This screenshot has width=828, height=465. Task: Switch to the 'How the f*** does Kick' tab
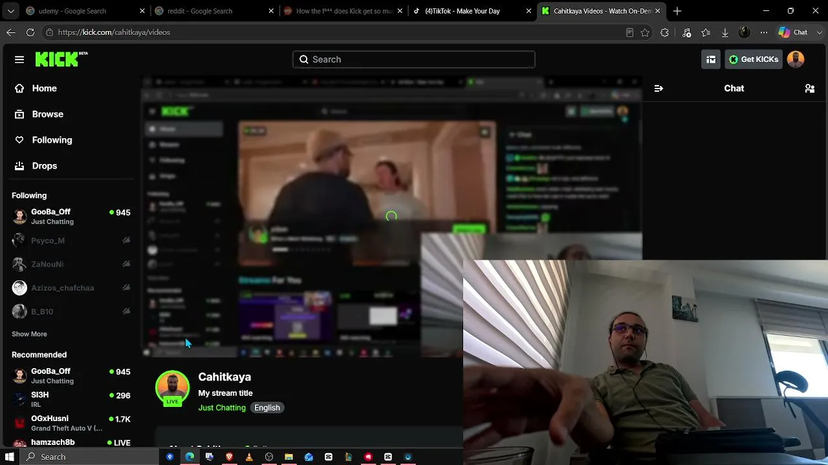point(343,11)
